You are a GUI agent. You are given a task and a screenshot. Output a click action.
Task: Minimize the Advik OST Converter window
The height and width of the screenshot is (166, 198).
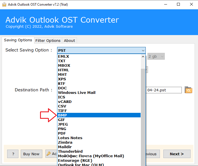click(x=166, y=5)
